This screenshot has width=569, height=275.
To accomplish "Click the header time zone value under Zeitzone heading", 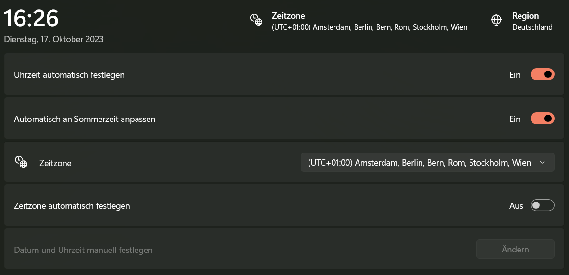I will coord(369,27).
